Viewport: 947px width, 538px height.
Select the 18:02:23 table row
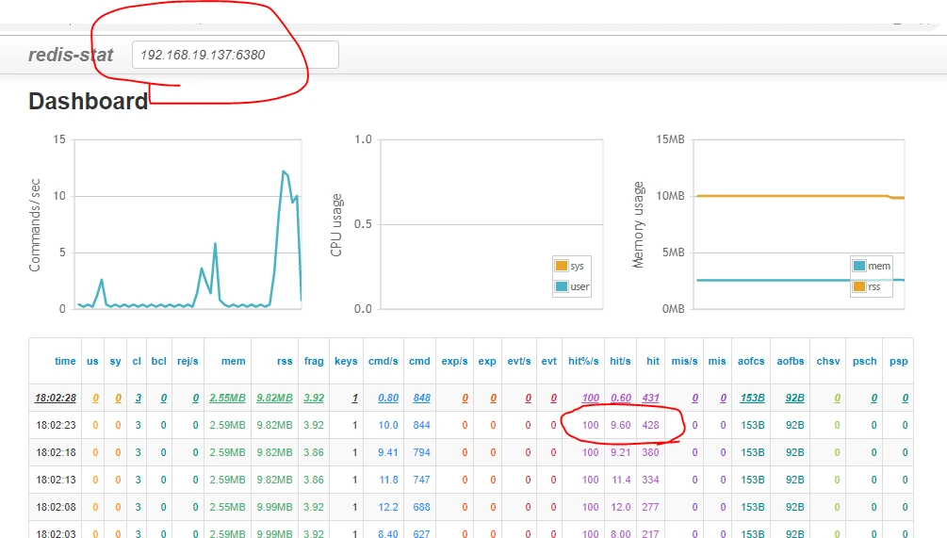click(x=471, y=425)
